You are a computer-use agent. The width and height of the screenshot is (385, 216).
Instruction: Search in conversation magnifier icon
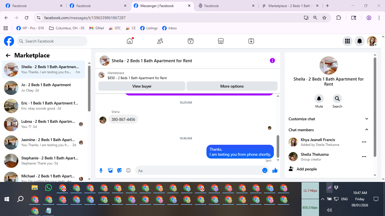337,99
